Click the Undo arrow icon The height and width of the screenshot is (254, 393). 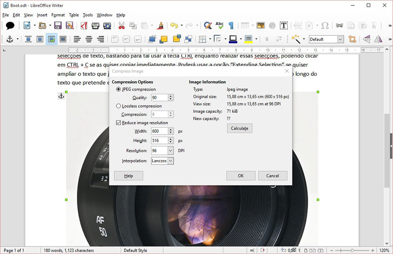click(174, 25)
